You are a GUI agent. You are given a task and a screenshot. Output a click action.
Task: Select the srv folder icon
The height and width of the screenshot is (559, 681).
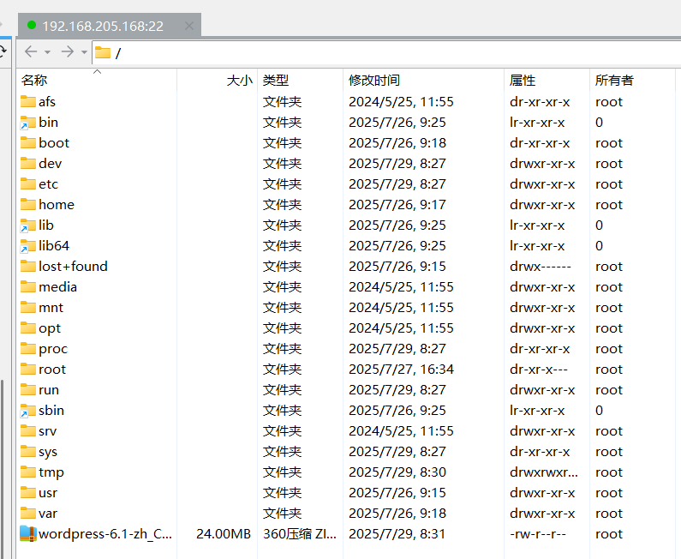pos(28,430)
